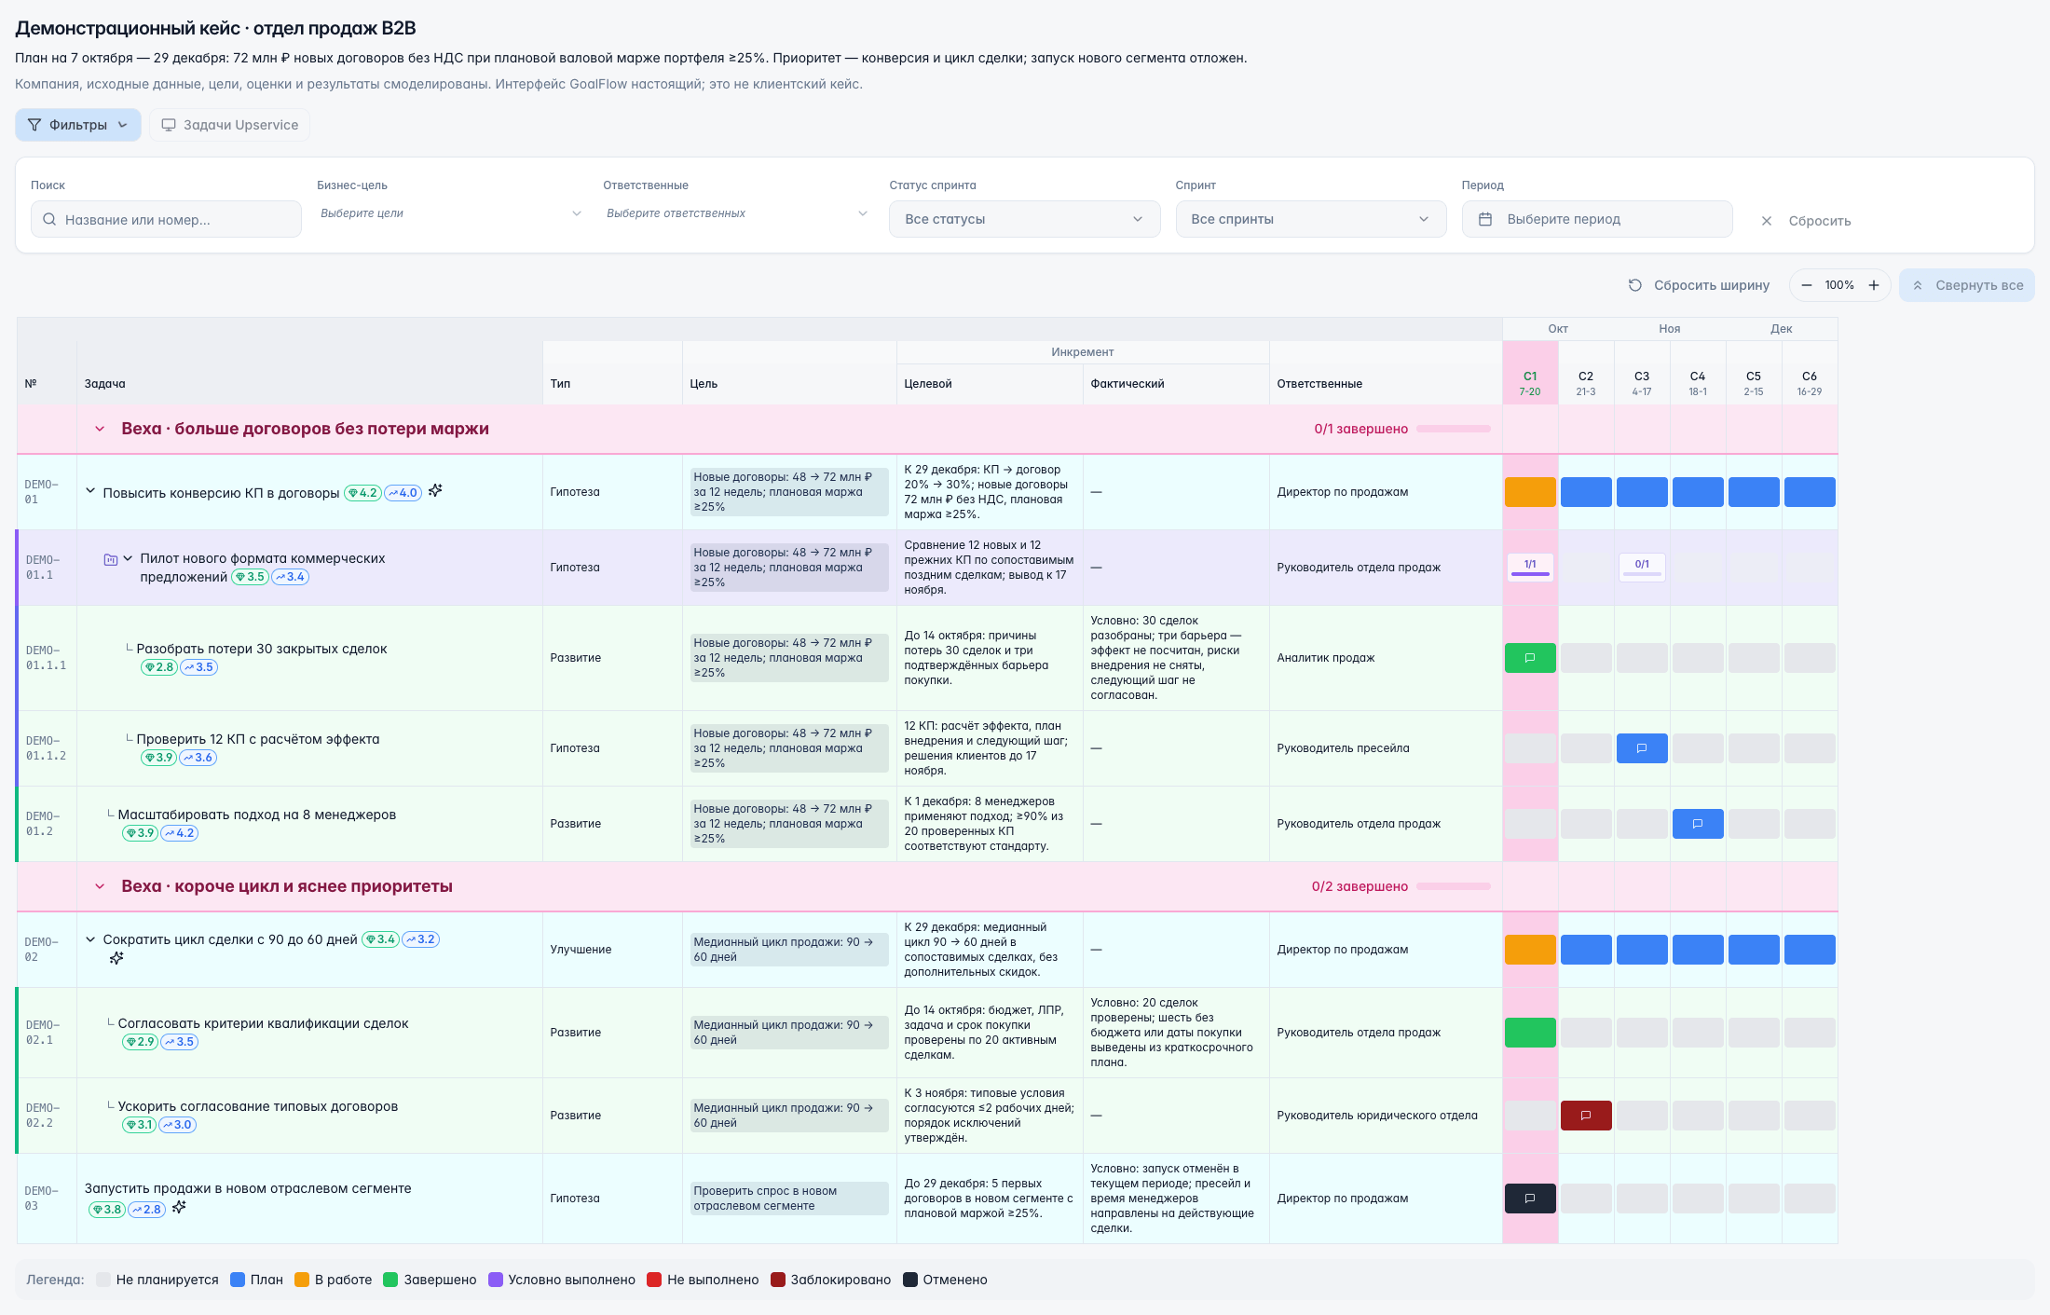Screen dimensions: 2050x1315
Task: Click Свернуть все button
Action: click(1967, 285)
